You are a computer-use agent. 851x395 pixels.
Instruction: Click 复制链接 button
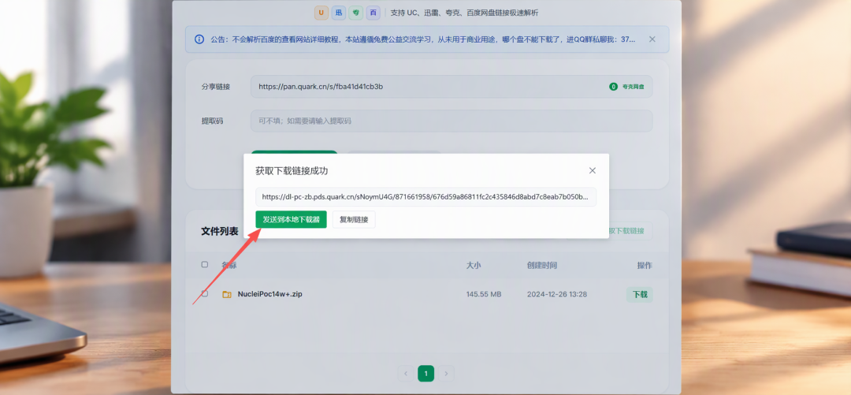(x=354, y=219)
